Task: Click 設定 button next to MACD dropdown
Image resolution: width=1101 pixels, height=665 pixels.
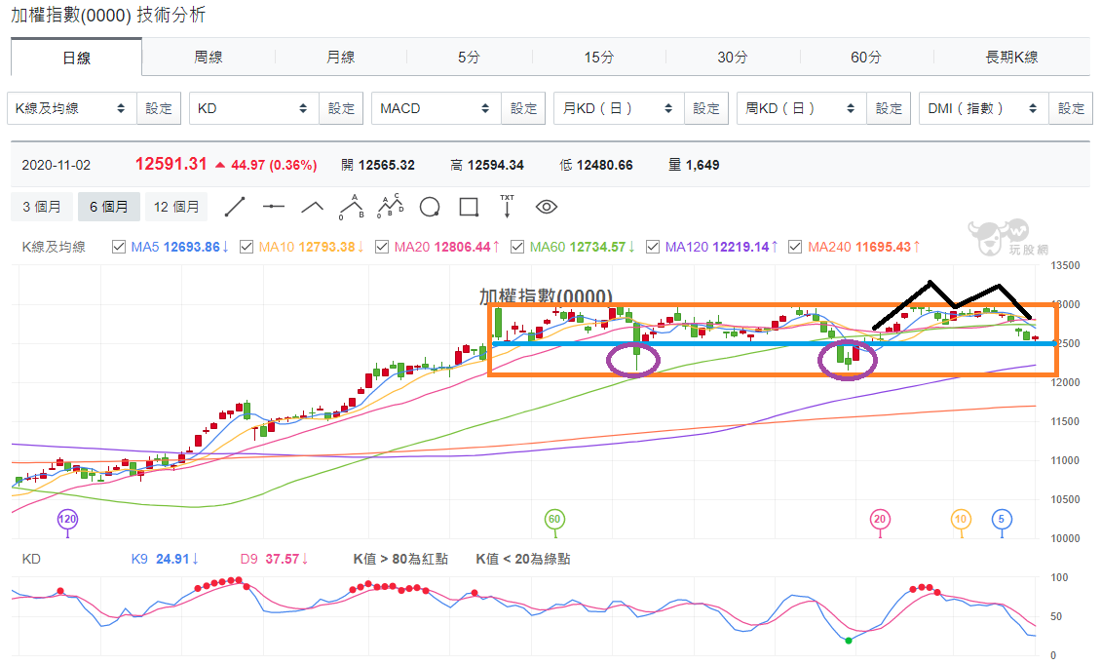Action: point(524,108)
